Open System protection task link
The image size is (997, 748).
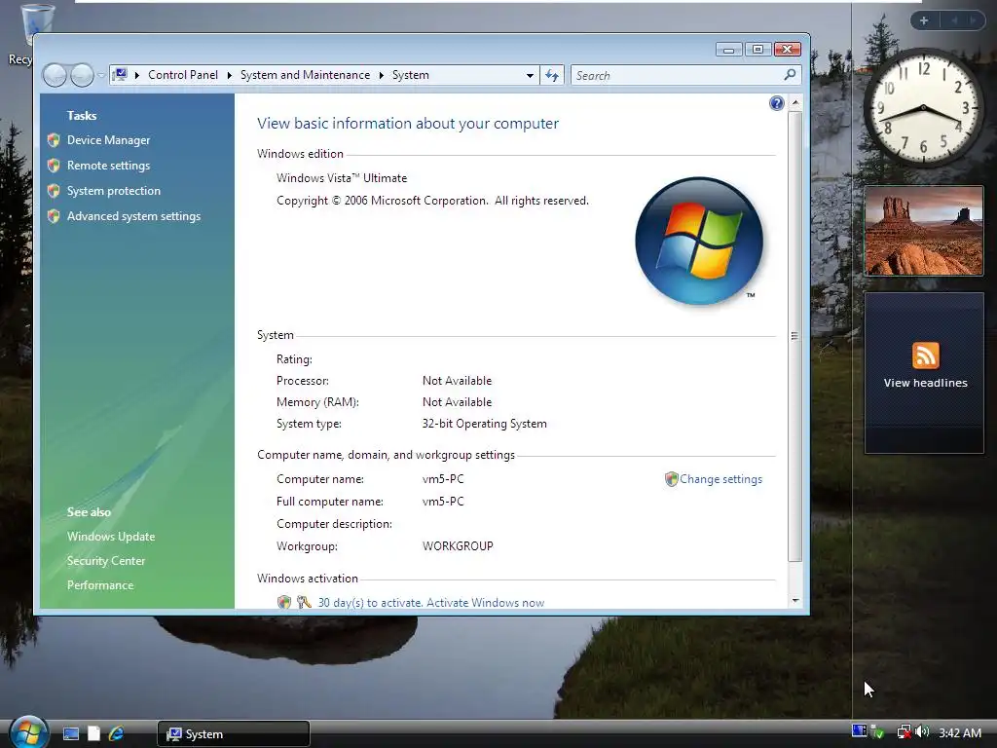coord(114,191)
